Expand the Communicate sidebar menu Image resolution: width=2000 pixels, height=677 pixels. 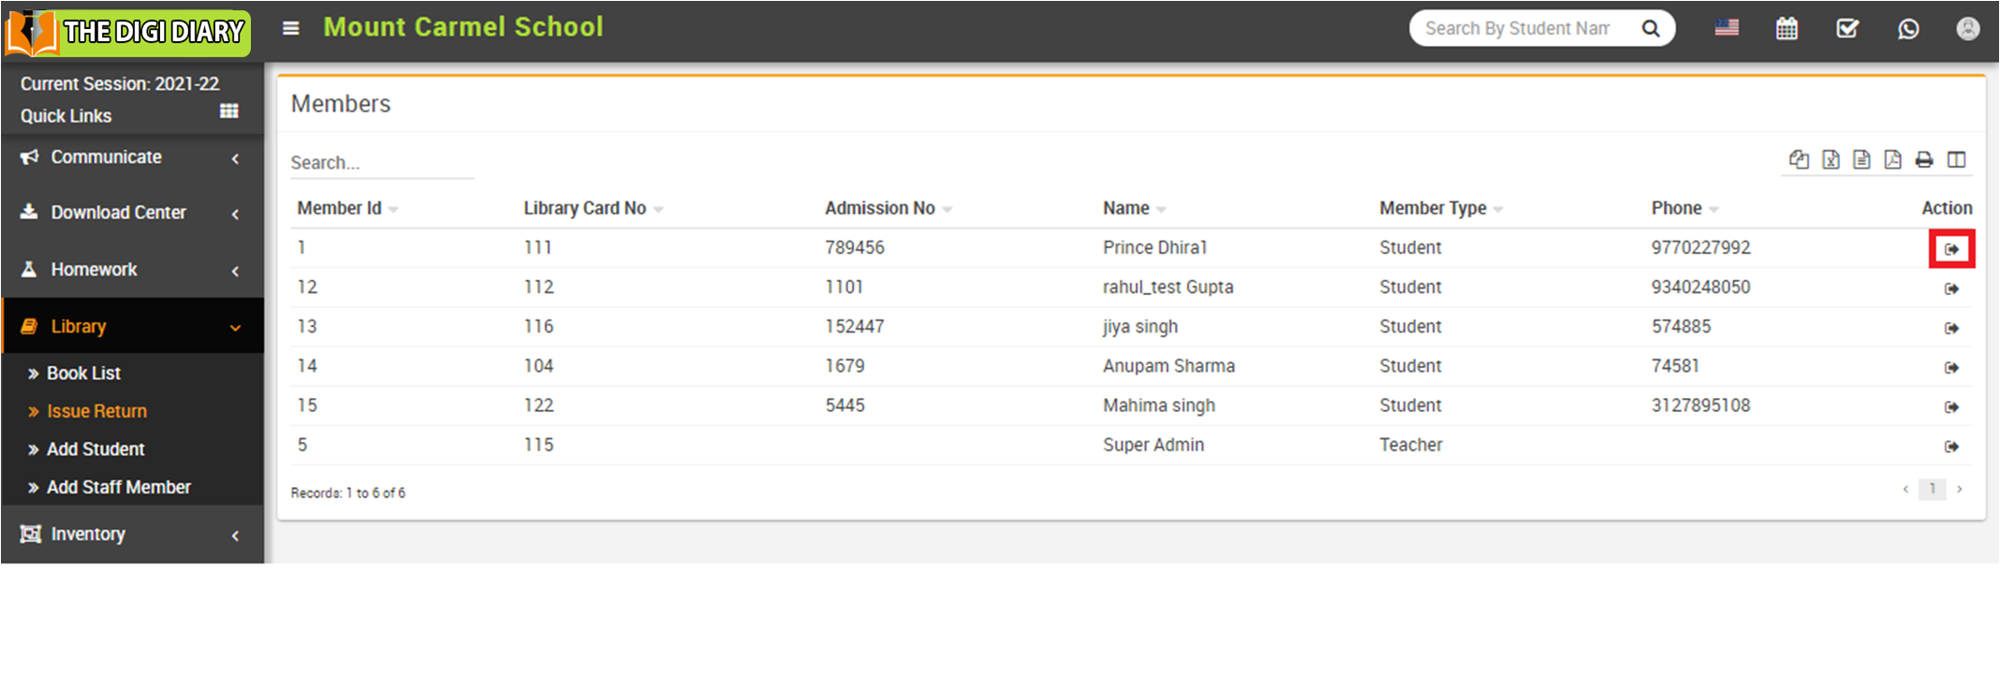point(131,157)
